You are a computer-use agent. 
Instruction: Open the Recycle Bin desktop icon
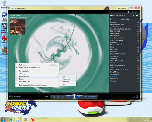pos(4,4)
